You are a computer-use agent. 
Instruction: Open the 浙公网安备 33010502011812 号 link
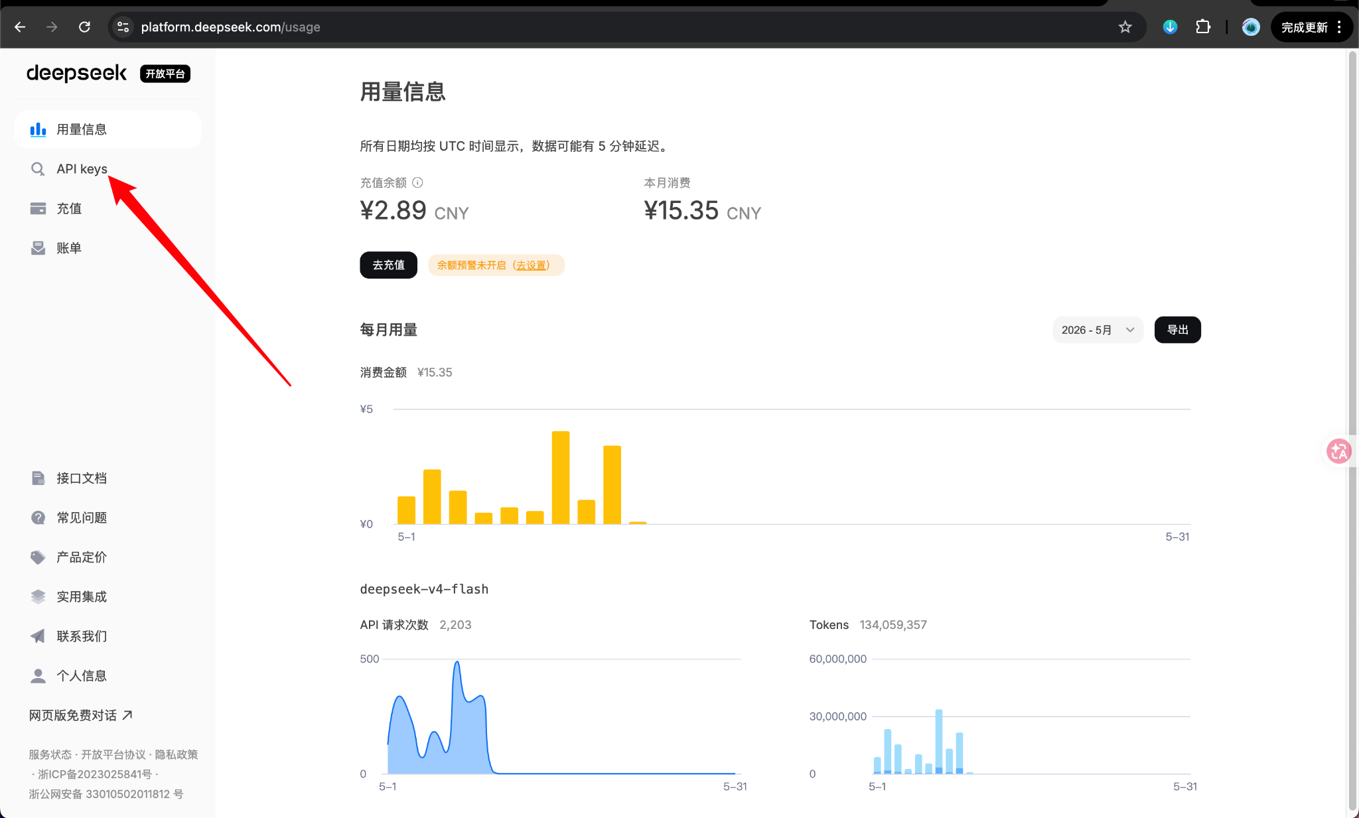point(106,794)
